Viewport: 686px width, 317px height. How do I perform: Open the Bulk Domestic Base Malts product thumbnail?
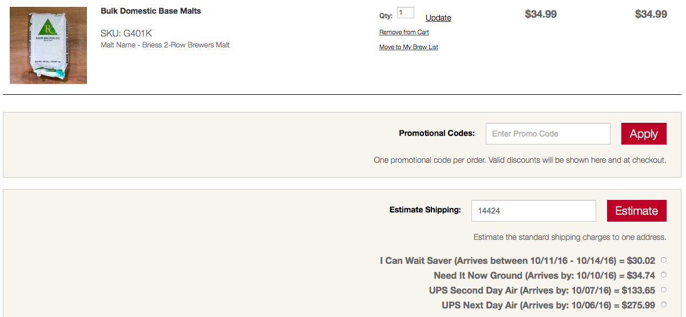coord(48,46)
